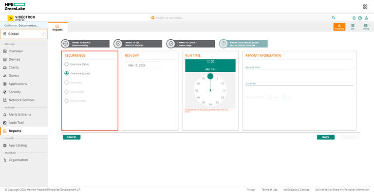Click the Network Services icon
This screenshot has width=374, height=192.
tap(5, 100)
